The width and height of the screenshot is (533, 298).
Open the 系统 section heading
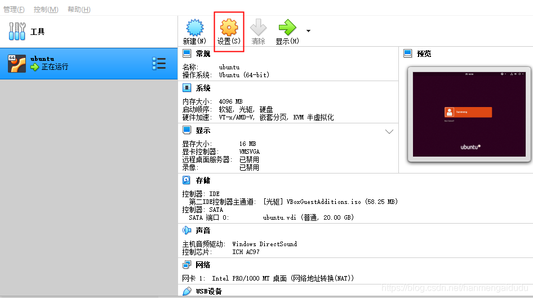point(203,88)
